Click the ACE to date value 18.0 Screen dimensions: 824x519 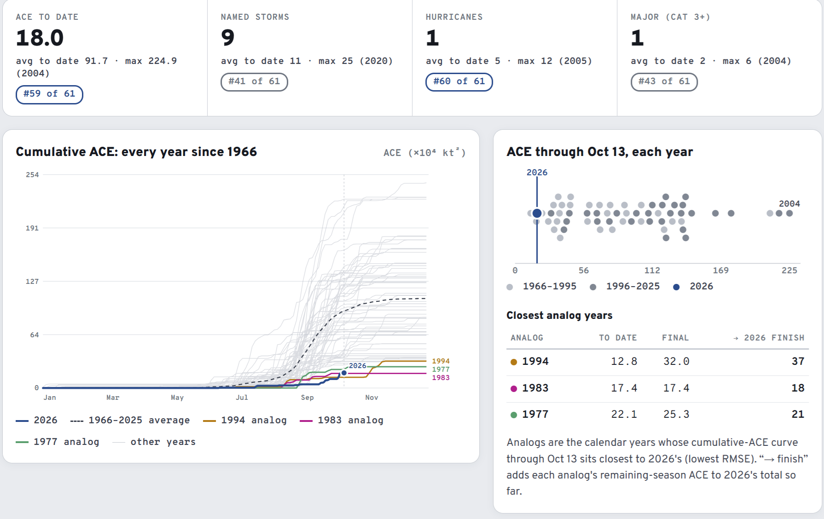[40, 38]
